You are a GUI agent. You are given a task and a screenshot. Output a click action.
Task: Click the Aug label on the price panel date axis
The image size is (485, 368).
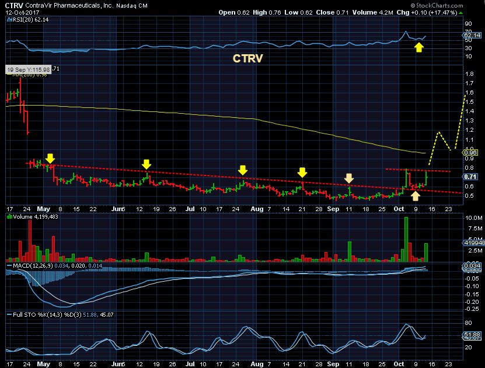(257, 209)
